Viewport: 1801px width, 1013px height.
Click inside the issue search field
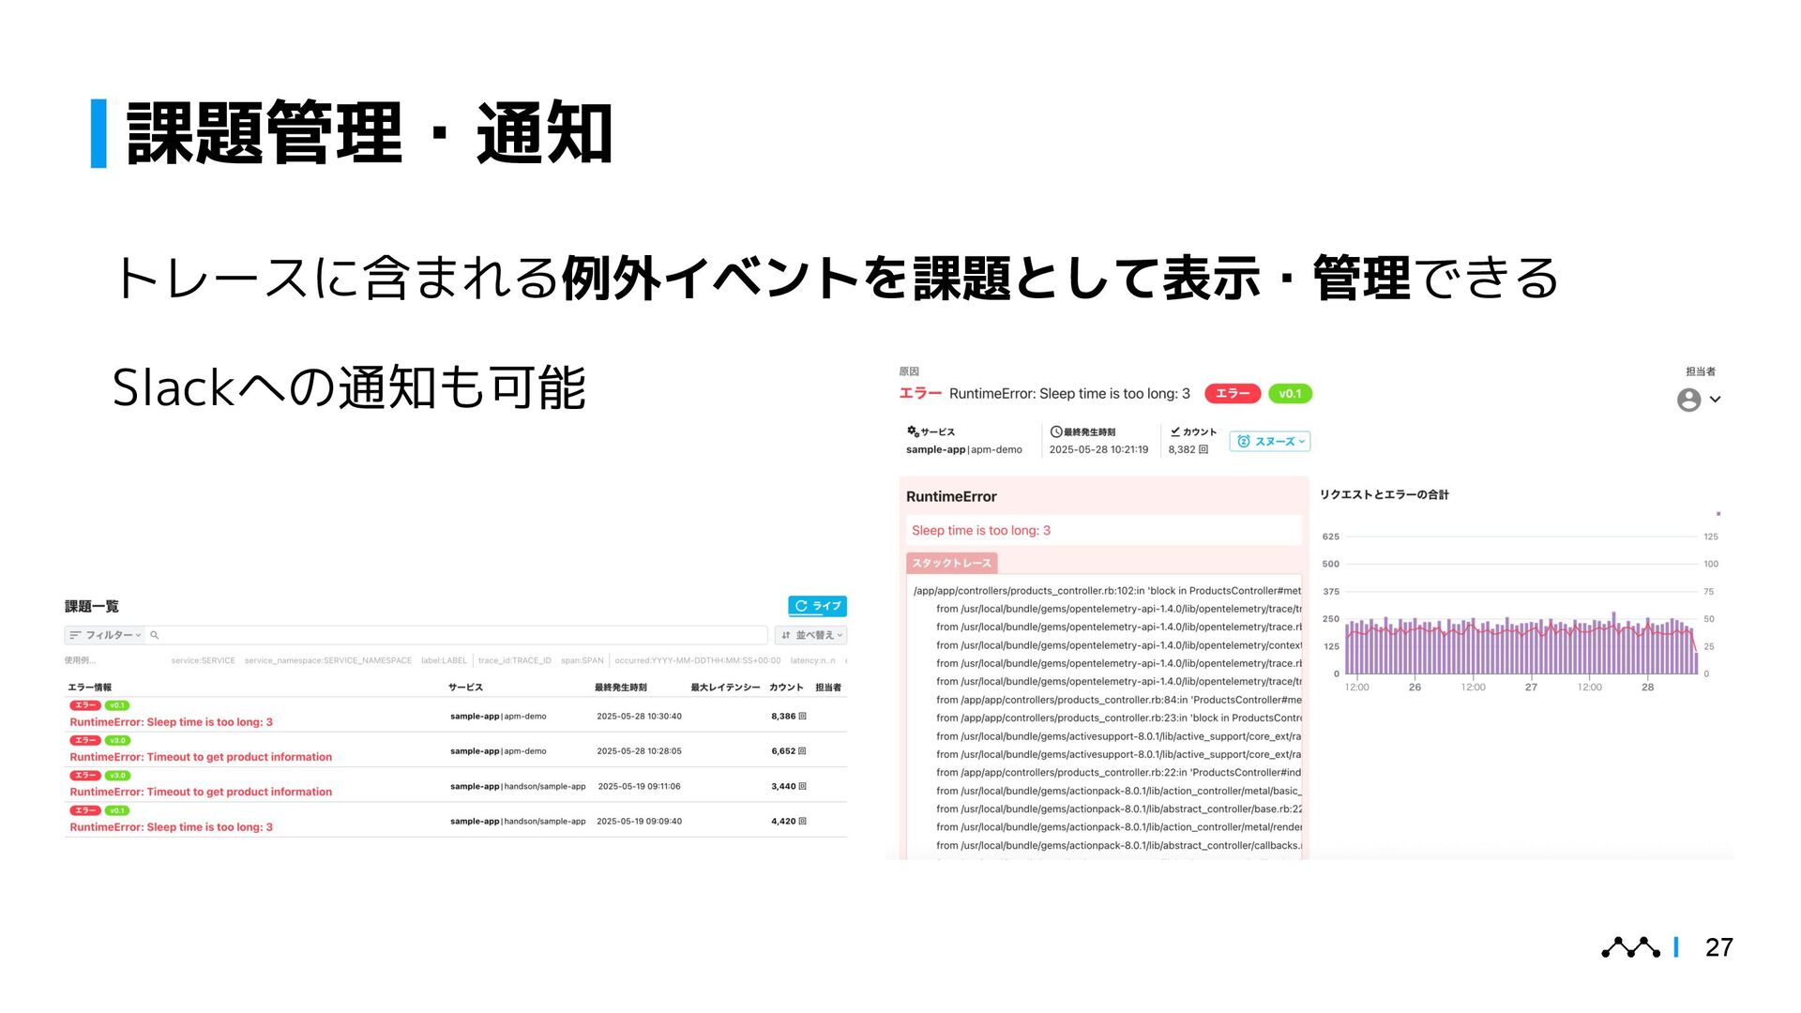460,635
